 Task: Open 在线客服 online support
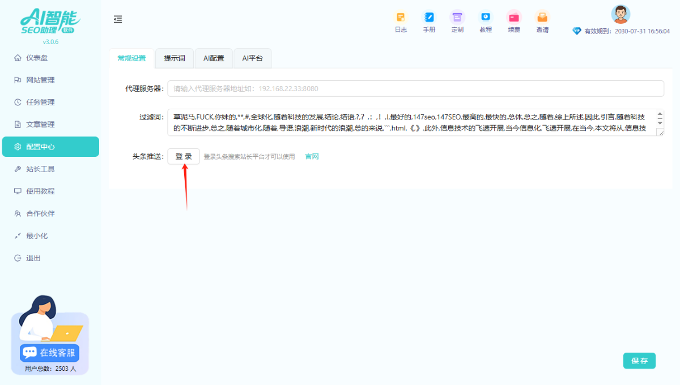pos(49,353)
